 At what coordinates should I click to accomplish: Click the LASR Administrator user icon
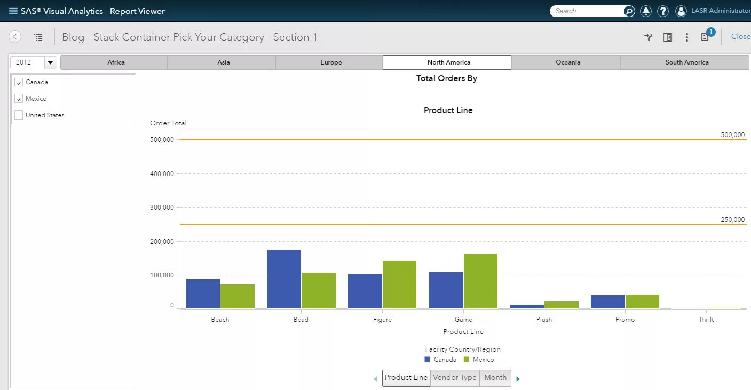(681, 11)
